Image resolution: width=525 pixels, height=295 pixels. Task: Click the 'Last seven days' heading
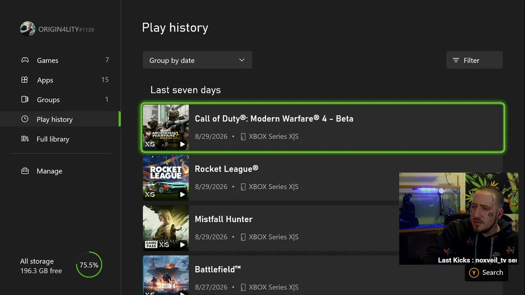pos(185,90)
